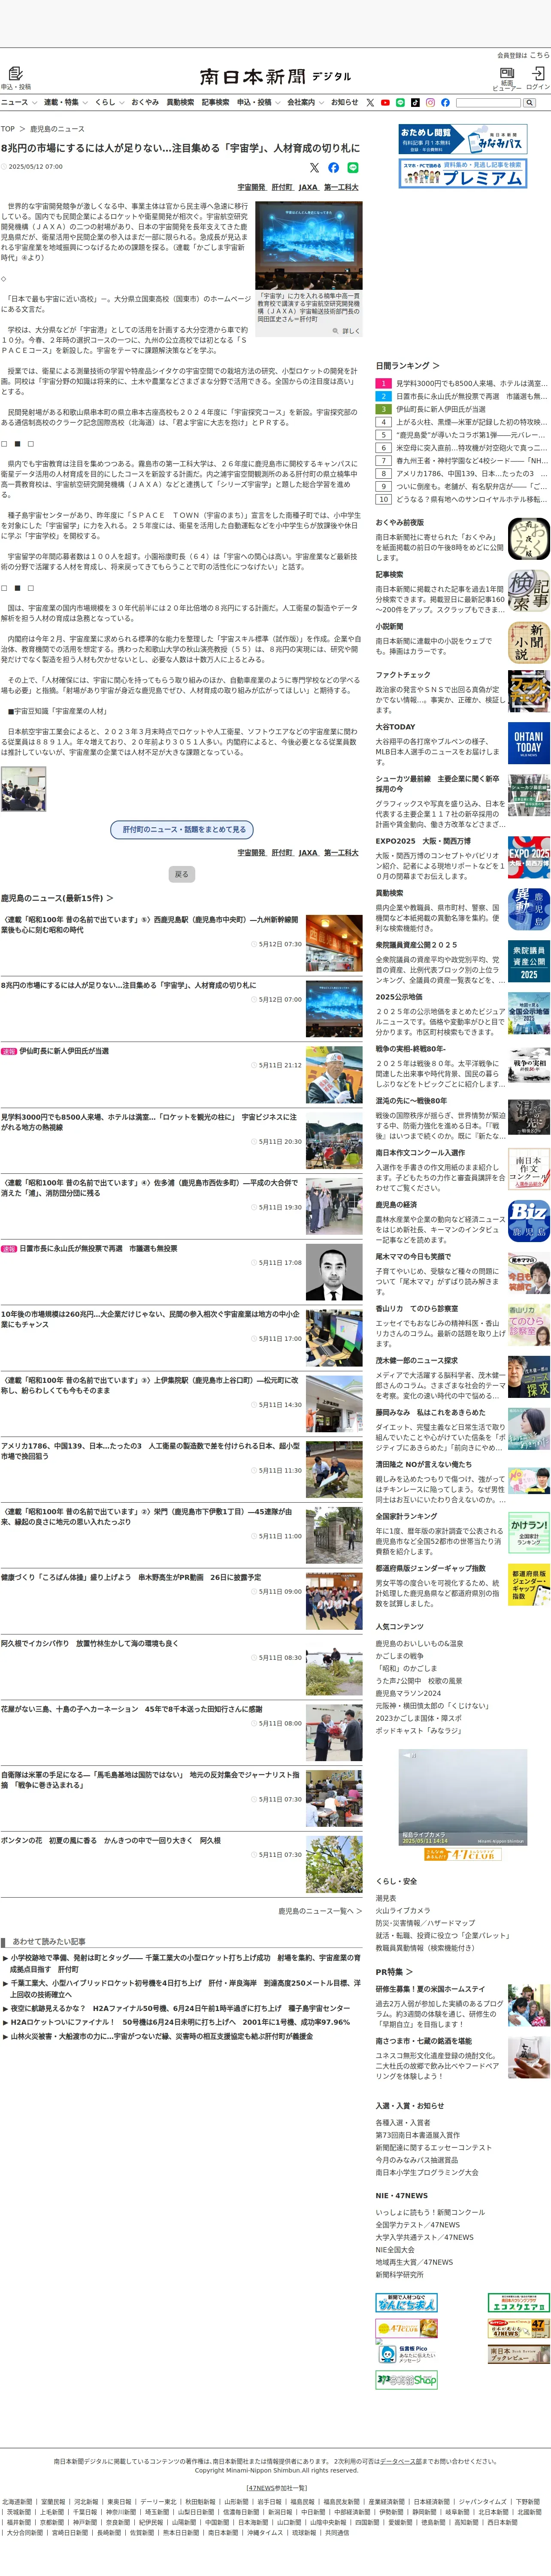
Task: Click 肝付町のニュース・話題をまとめて見る button
Action: pos(182,829)
